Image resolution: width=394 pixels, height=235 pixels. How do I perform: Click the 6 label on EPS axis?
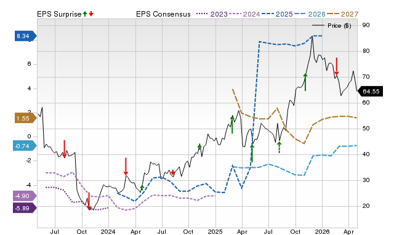tap(29, 64)
